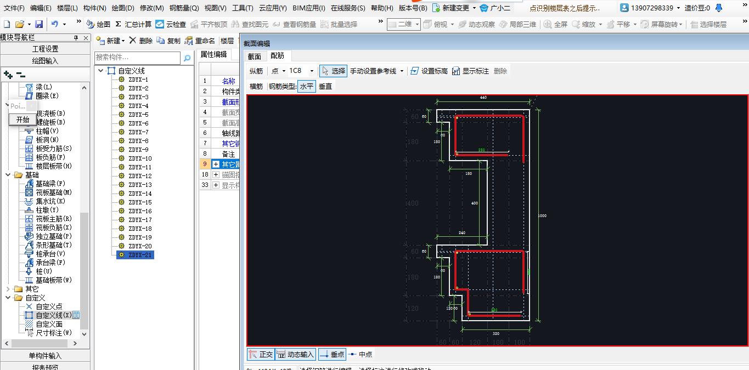Save the project with the disk icon
Screen dimensions: 749x370
pos(39,24)
